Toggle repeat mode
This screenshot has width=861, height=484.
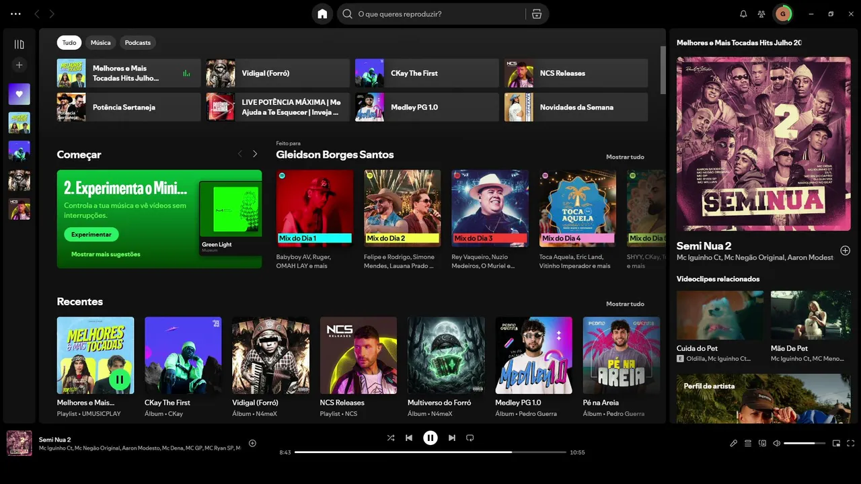[470, 438]
